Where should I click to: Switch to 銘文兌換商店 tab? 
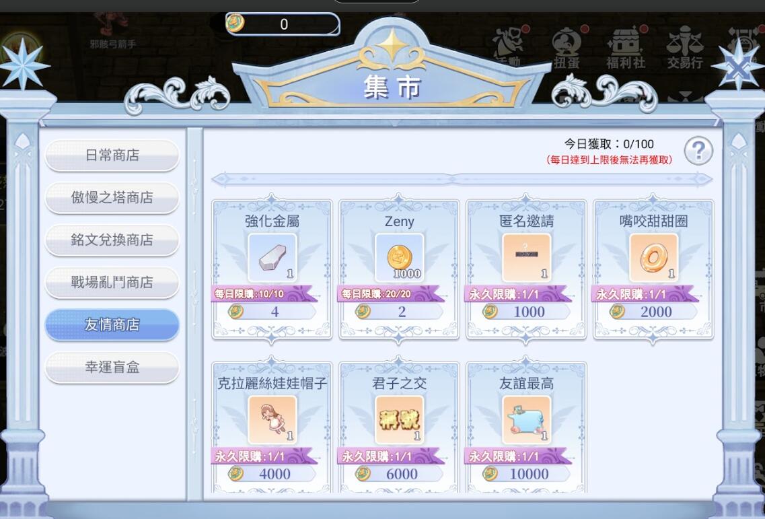tap(112, 240)
